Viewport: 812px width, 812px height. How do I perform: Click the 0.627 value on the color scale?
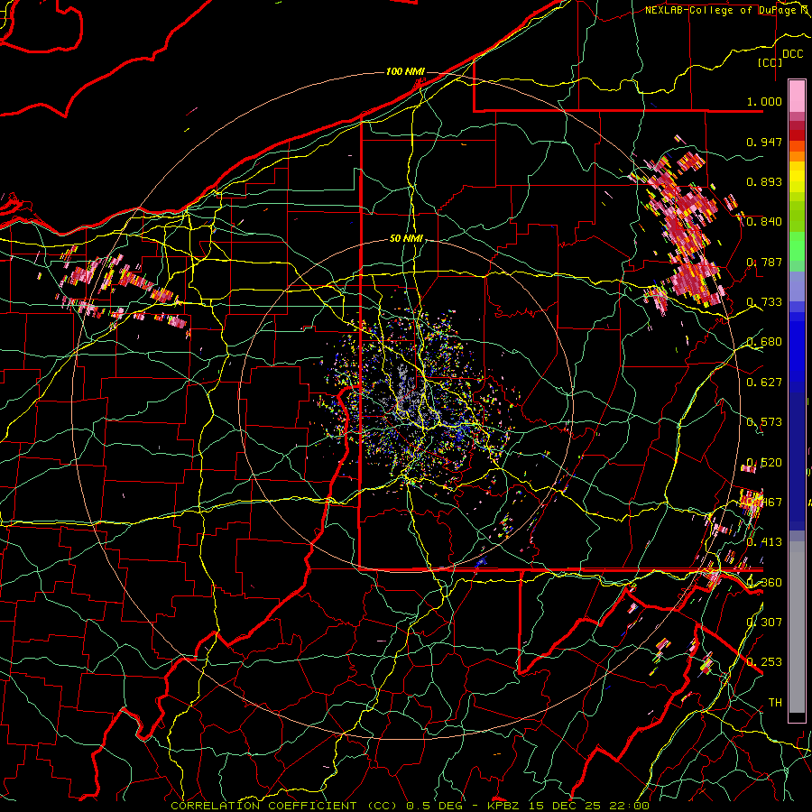point(764,383)
